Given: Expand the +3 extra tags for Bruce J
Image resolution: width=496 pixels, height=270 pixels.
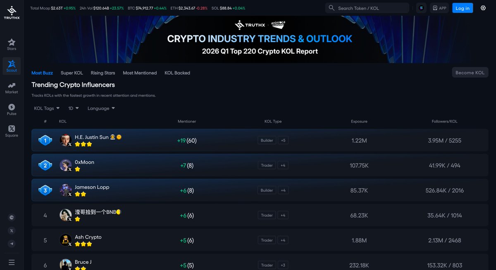Looking at the screenshot, I should click(x=283, y=265).
